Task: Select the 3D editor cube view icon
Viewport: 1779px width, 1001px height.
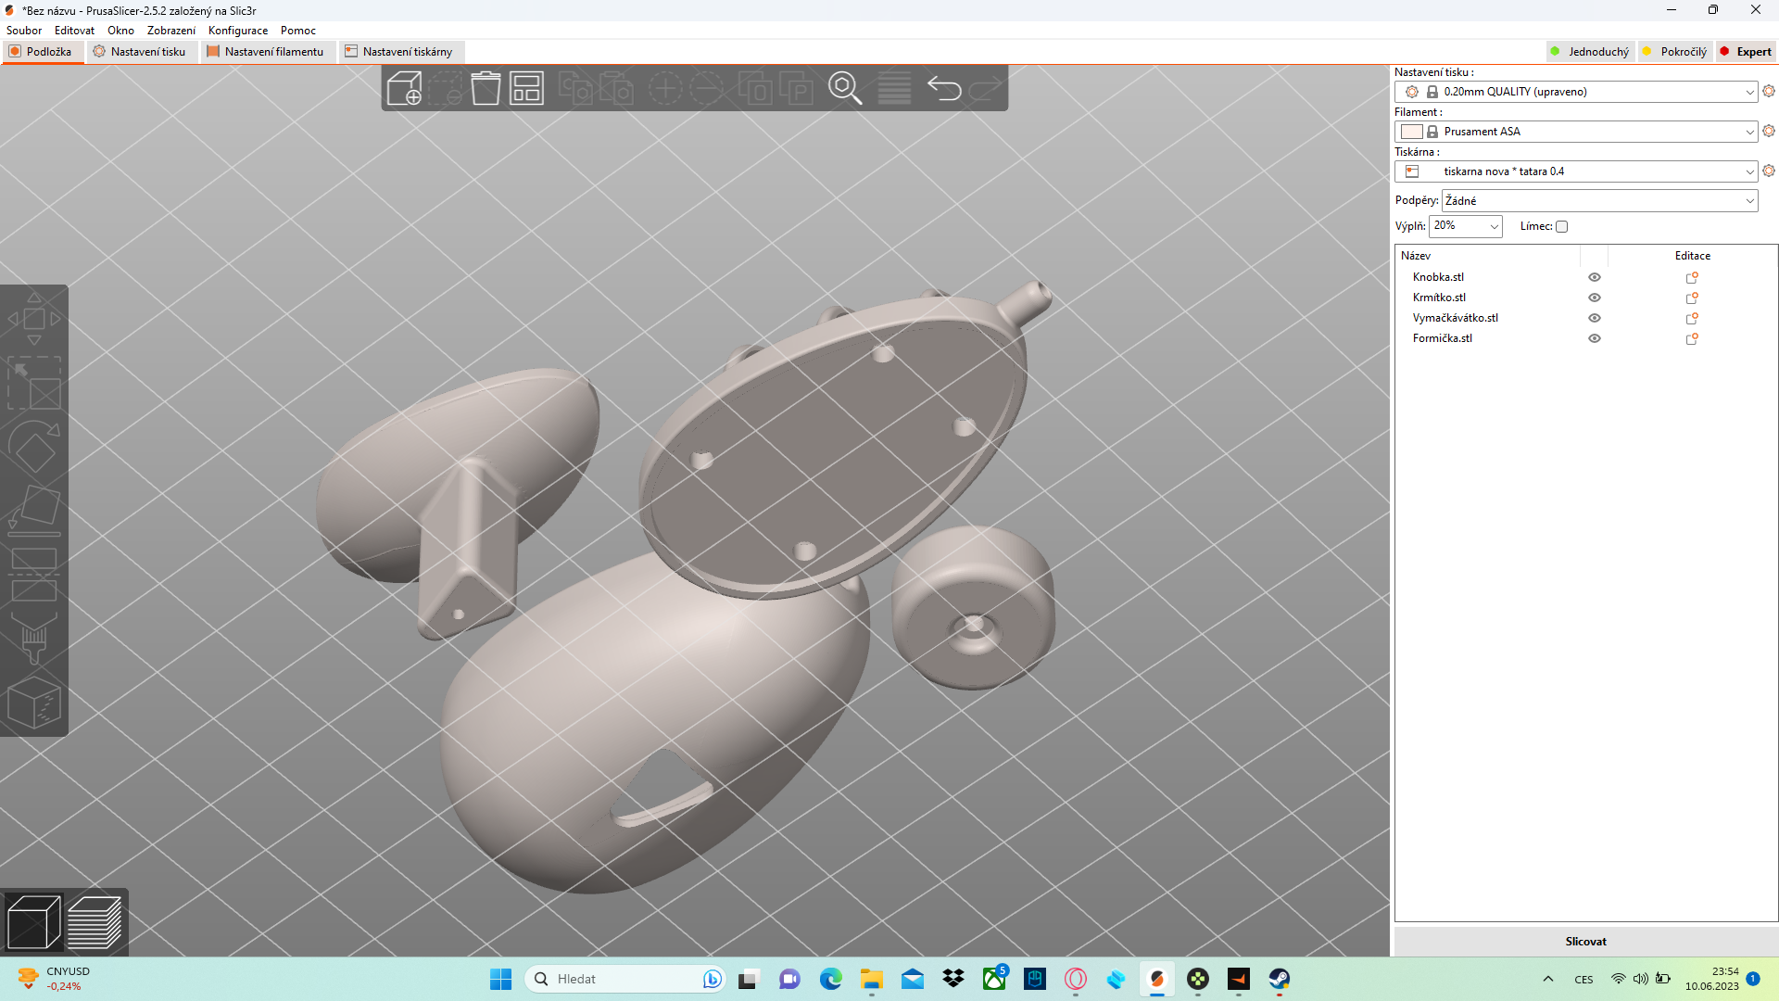Action: 33,922
